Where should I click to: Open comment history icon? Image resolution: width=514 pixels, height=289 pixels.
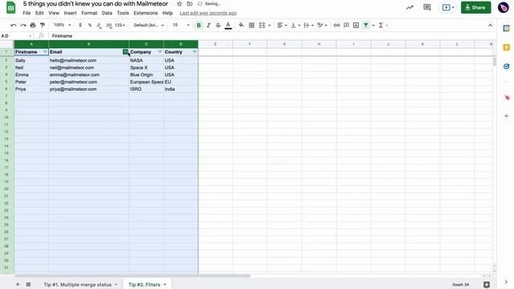click(x=426, y=7)
